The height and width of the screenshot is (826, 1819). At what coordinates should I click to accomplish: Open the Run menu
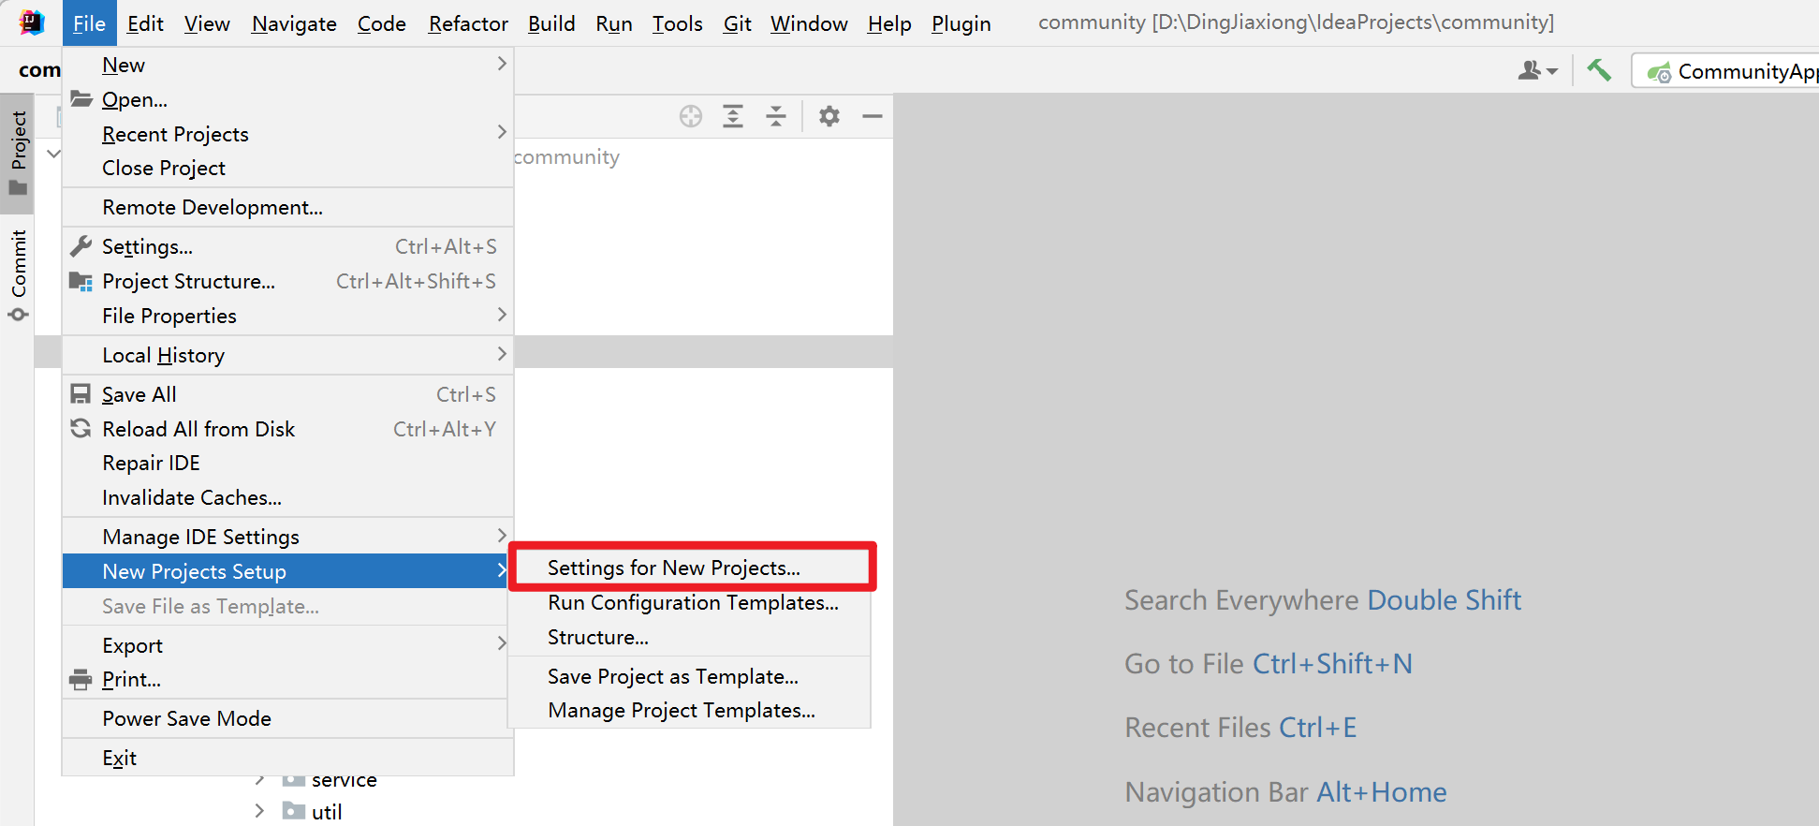click(x=614, y=23)
